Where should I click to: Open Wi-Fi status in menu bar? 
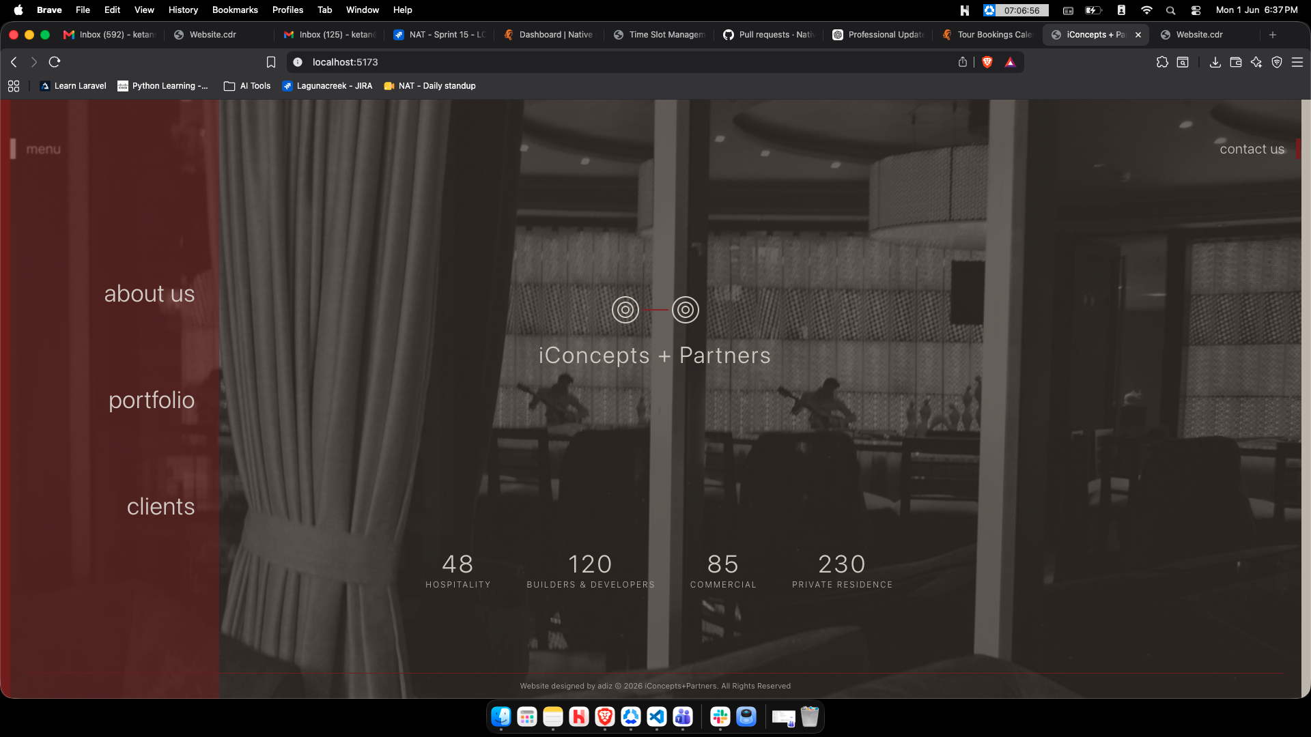(1146, 10)
